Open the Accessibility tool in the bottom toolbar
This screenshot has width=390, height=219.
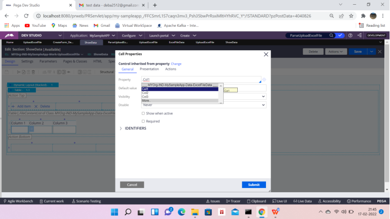(329, 201)
